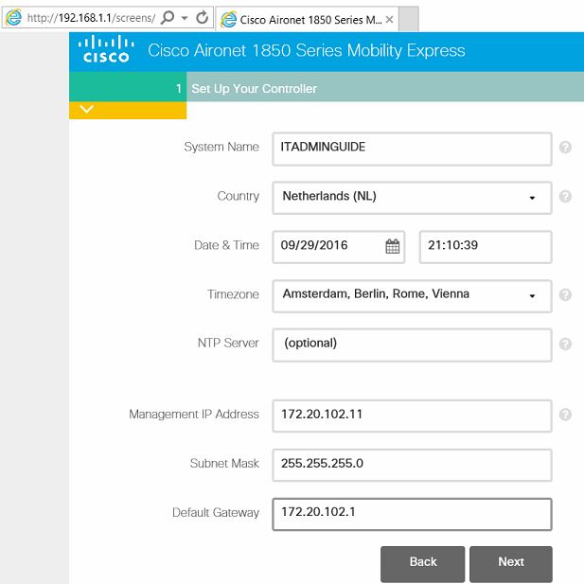Viewport: 584px width, 584px height.
Task: Show help for NTP Server field
Action: [565, 344]
